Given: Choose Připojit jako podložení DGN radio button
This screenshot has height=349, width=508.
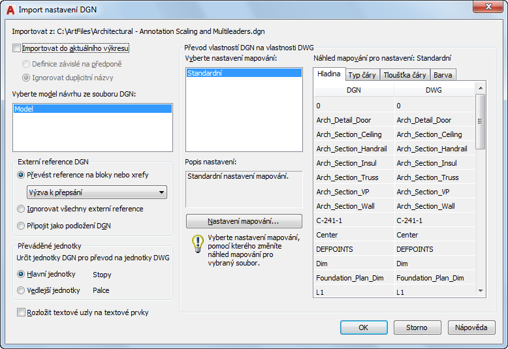Looking at the screenshot, I should pyautogui.click(x=21, y=226).
